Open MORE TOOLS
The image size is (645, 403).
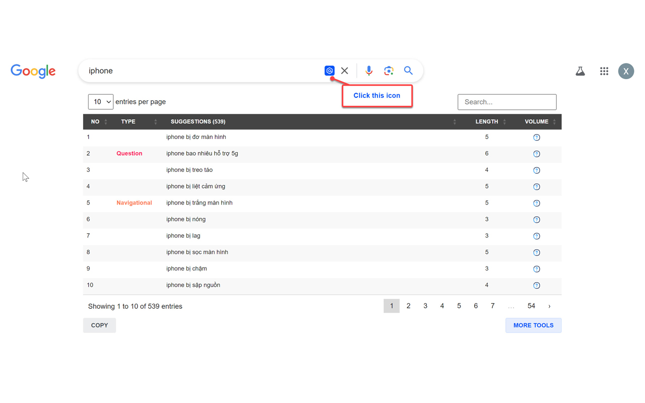pyautogui.click(x=533, y=325)
